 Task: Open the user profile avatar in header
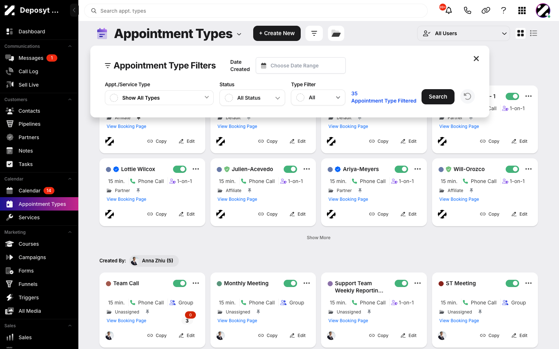543,11
